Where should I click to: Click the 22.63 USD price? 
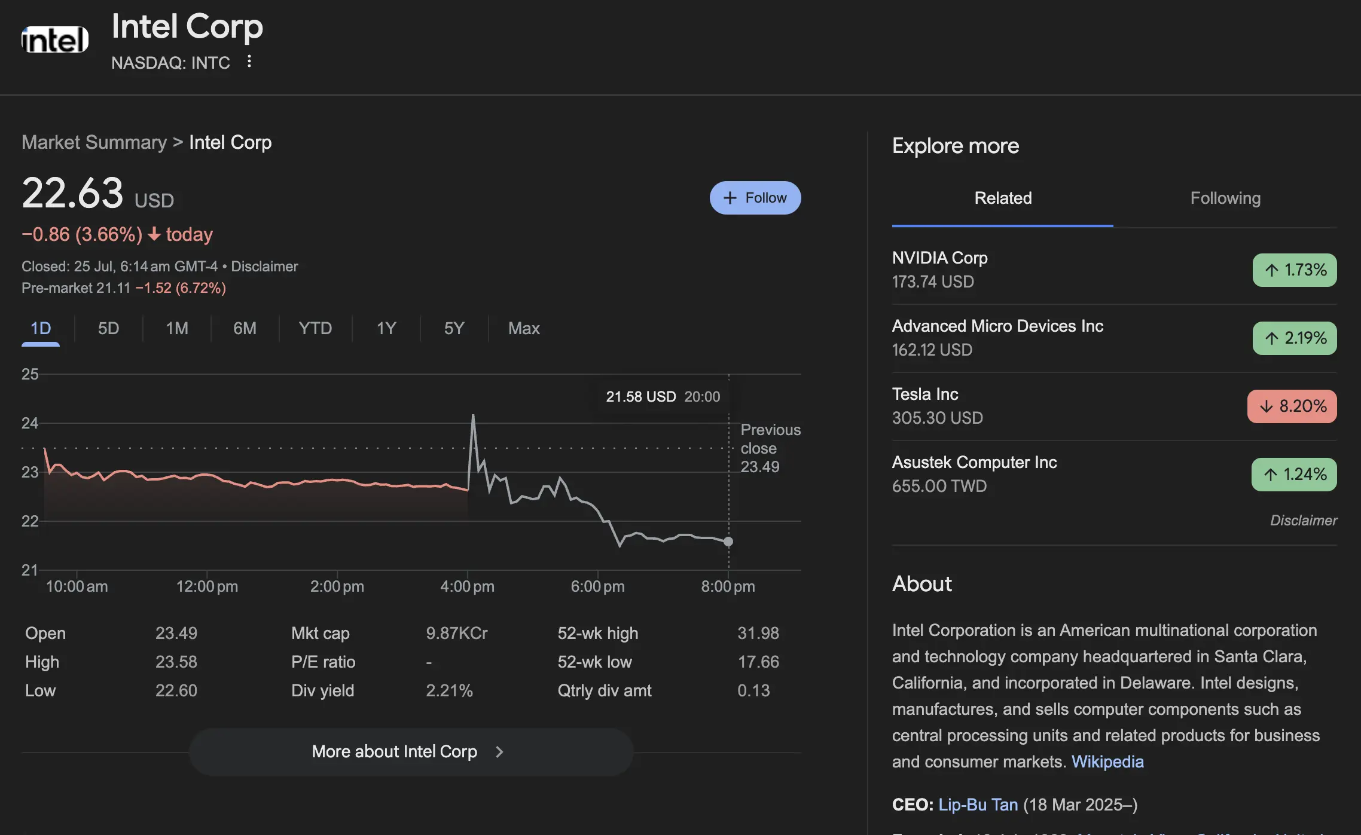pyautogui.click(x=97, y=194)
